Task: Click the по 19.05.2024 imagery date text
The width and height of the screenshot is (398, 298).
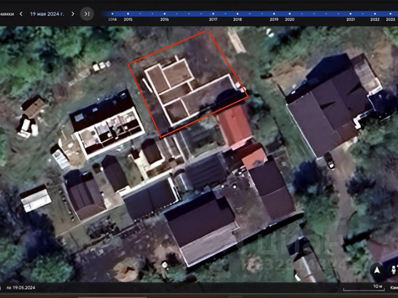Action: pos(21,287)
